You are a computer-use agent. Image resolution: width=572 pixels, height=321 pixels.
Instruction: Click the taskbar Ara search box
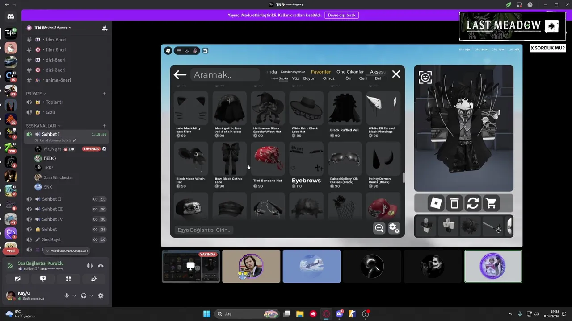tap(247, 314)
